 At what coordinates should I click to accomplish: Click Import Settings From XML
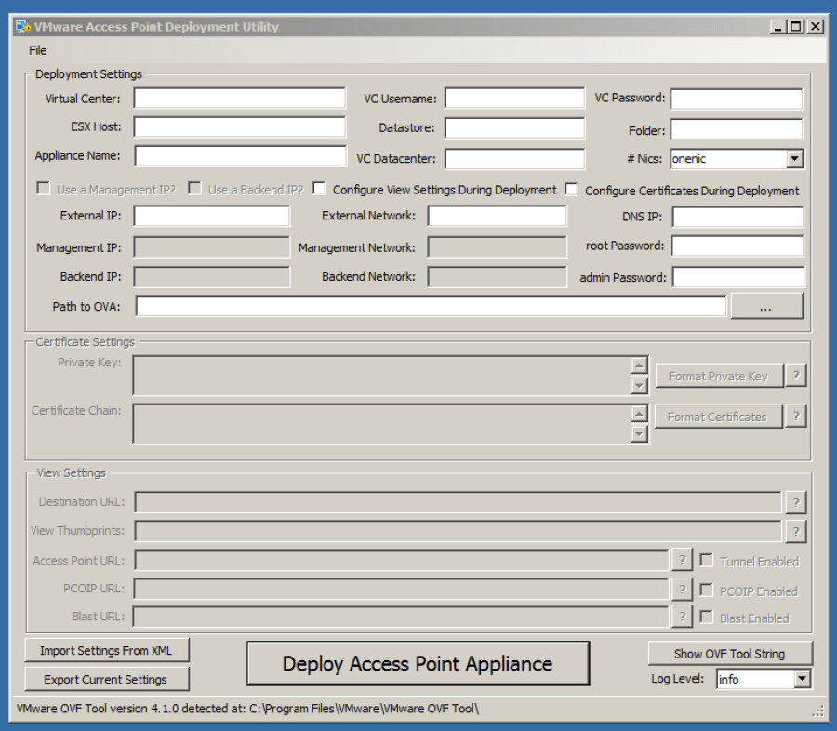pyautogui.click(x=106, y=651)
